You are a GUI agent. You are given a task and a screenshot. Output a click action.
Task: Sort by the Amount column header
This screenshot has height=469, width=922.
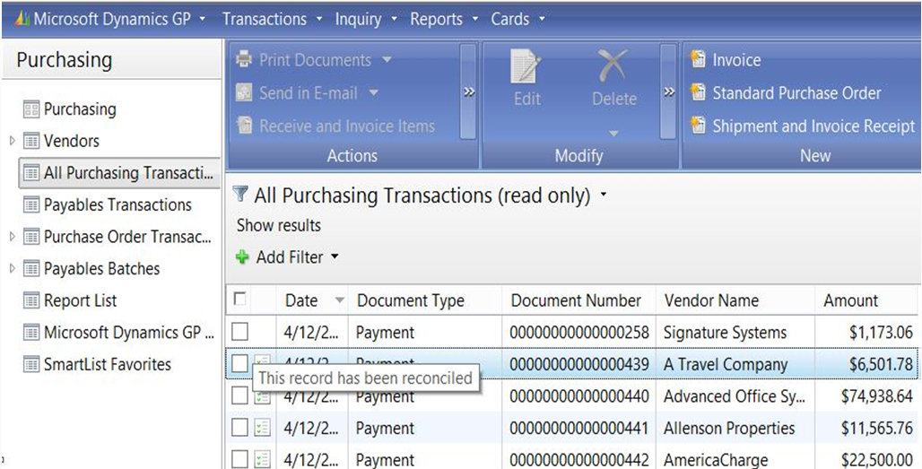850,300
